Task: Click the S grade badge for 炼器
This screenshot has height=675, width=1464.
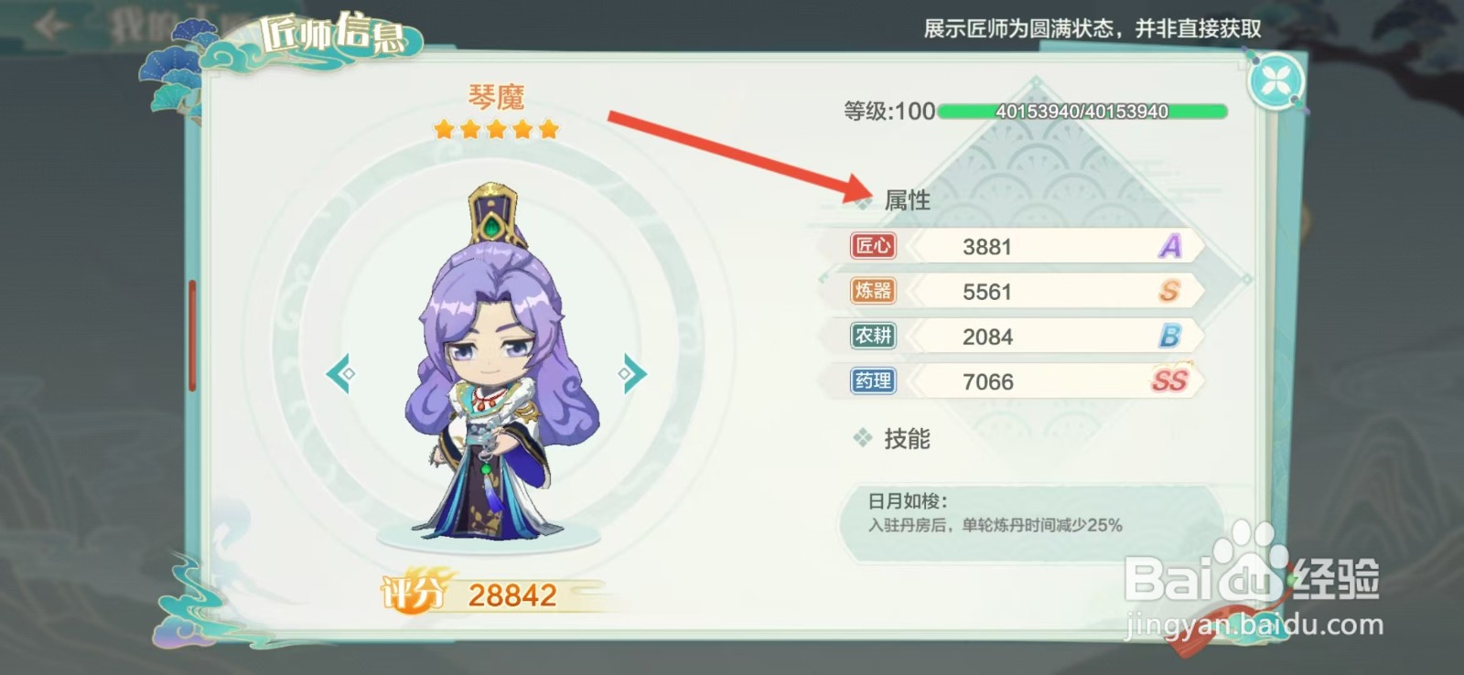Action: pyautogui.click(x=1169, y=291)
